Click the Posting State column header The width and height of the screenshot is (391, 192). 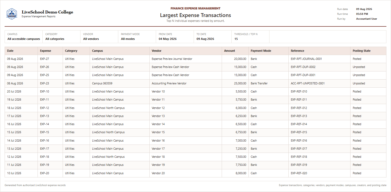coord(368,51)
